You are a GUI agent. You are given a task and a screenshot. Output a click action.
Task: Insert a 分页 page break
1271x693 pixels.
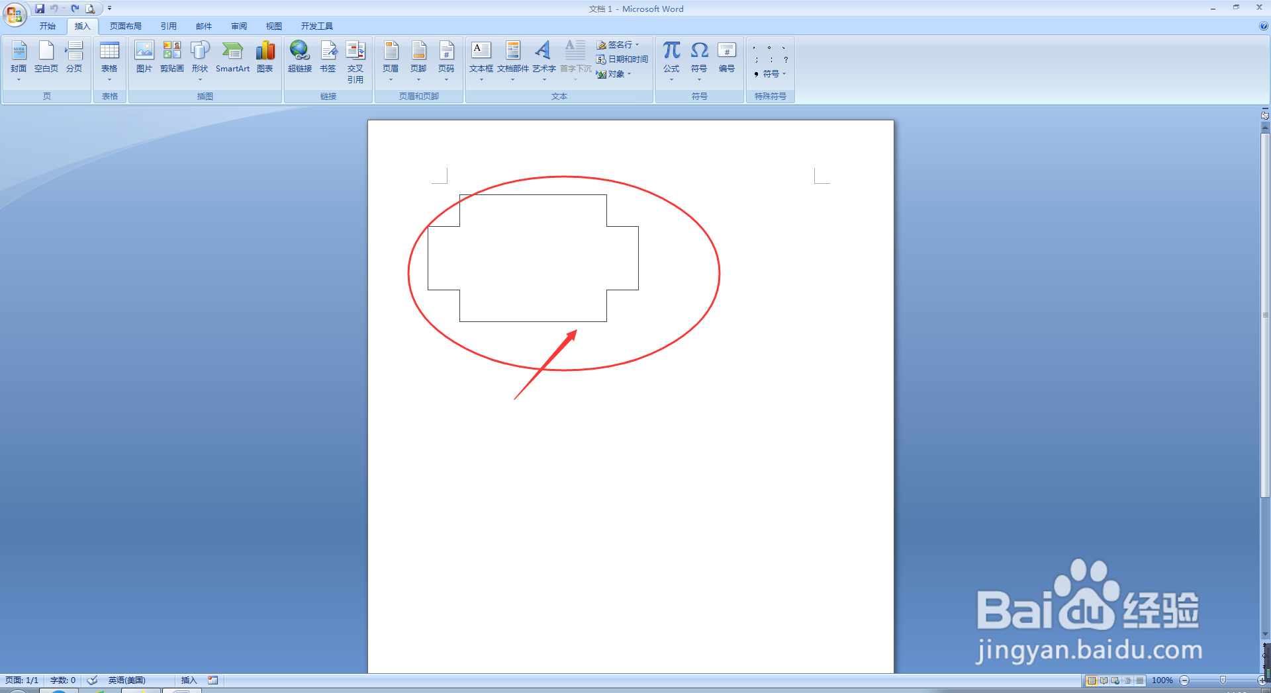coord(74,57)
